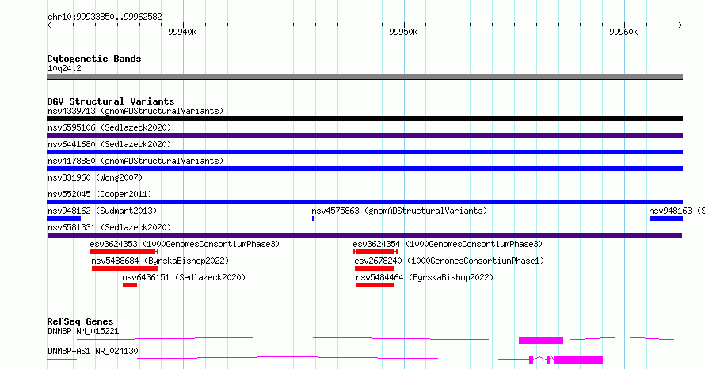Open nsv5484464 ByrskaBishop2022 label
This screenshot has width=705, height=369.
point(425,277)
